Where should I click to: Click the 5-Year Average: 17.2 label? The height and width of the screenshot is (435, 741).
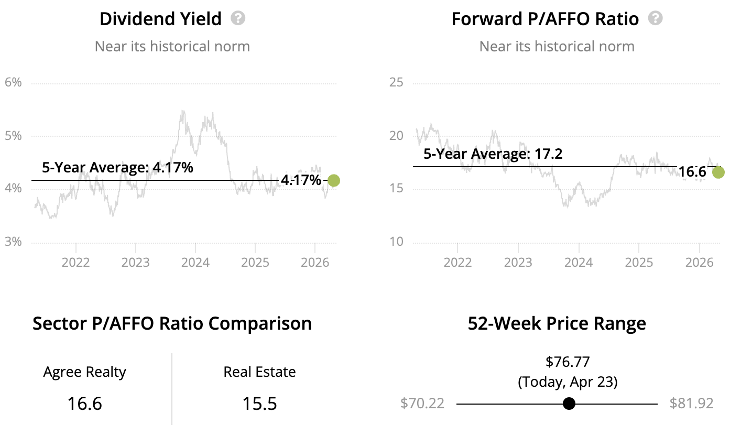tap(493, 154)
